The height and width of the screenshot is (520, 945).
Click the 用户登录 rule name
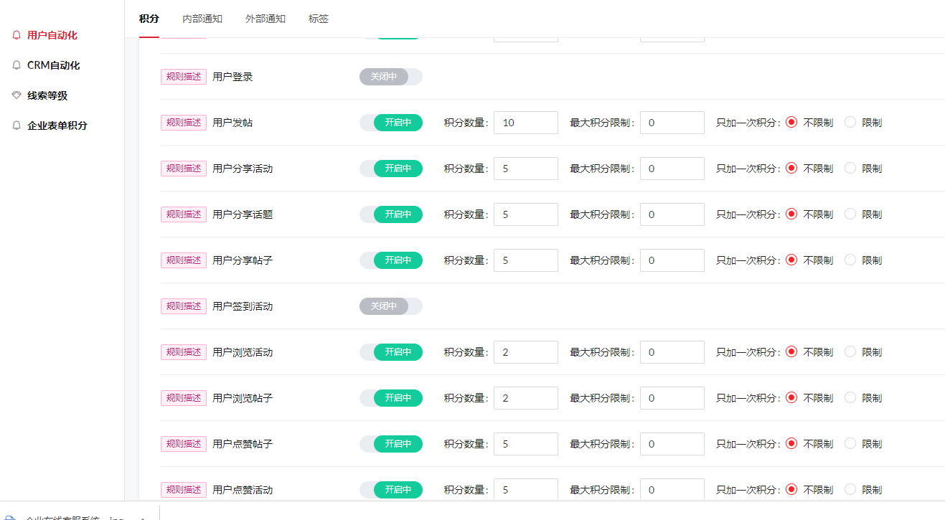pos(232,77)
